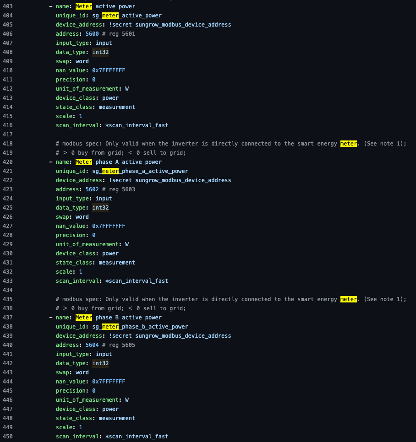Click highlighted "meter" in sg_meter_phase_a_active_power
Viewport: 416px width, 442px height.
point(110,171)
